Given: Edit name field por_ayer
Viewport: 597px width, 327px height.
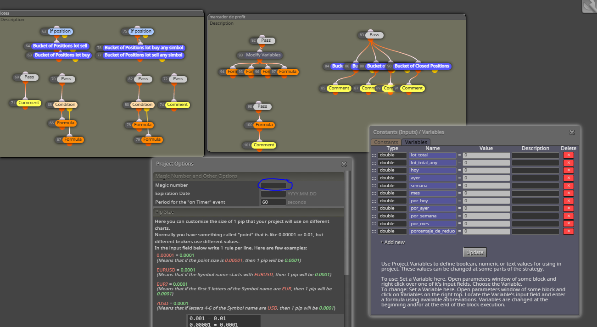Looking at the screenshot, I should click(x=432, y=208).
